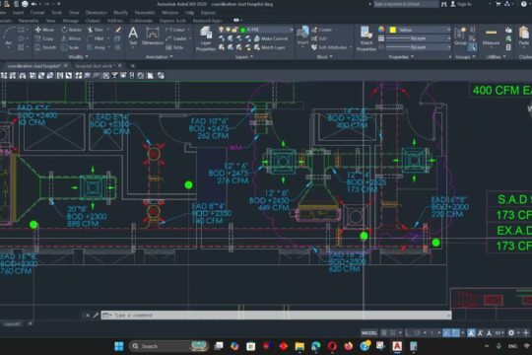This screenshot has height=355, width=532.
Task: Select the Move tool in Modify panel
Action: pyautogui.click(x=44, y=30)
